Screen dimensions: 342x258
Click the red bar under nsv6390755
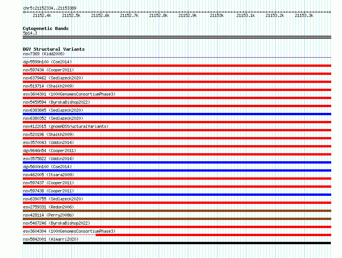tap(177, 203)
